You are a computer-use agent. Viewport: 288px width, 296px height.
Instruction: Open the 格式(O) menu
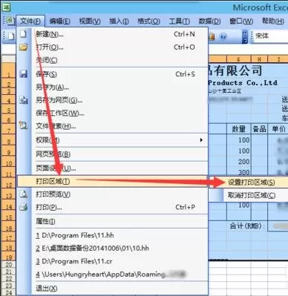point(148,22)
